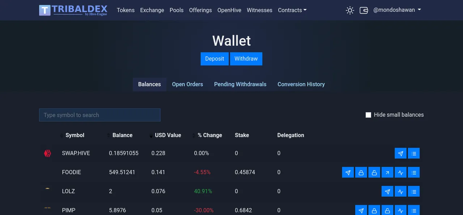Unstake PIMP using the open lock icon
Image resolution: width=463 pixels, height=215 pixels.
387,210
